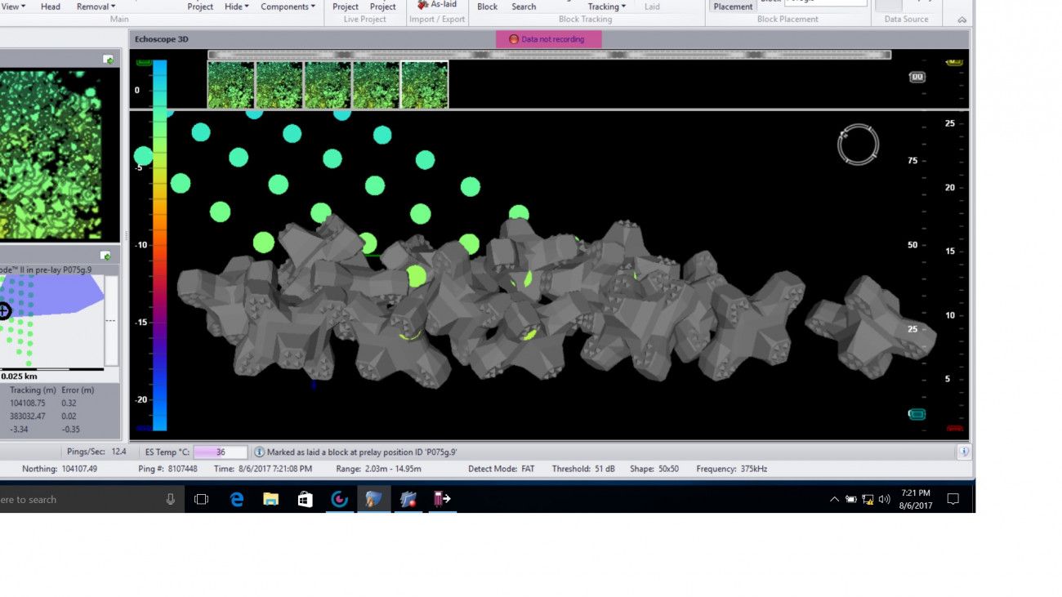
Task: Select the first sonar thumbnail
Action: pyautogui.click(x=230, y=85)
